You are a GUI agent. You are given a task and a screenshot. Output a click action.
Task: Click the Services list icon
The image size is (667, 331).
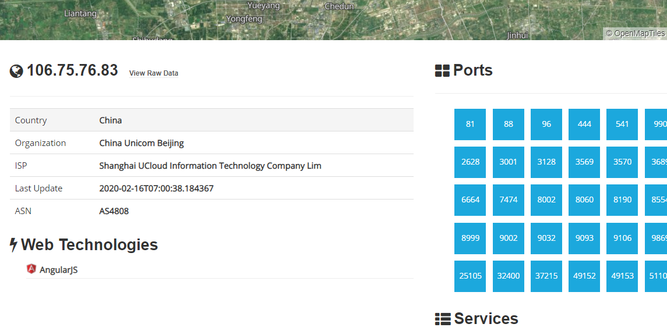[x=442, y=319]
